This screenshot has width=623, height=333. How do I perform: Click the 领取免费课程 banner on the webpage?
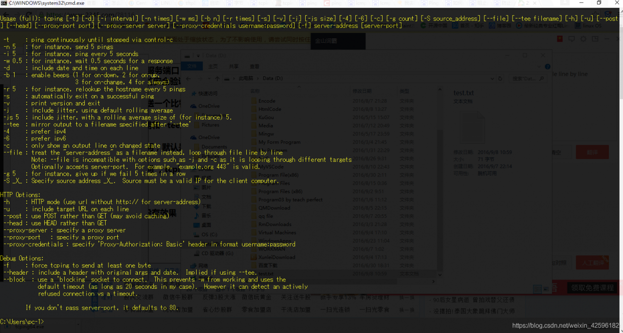coord(592,288)
